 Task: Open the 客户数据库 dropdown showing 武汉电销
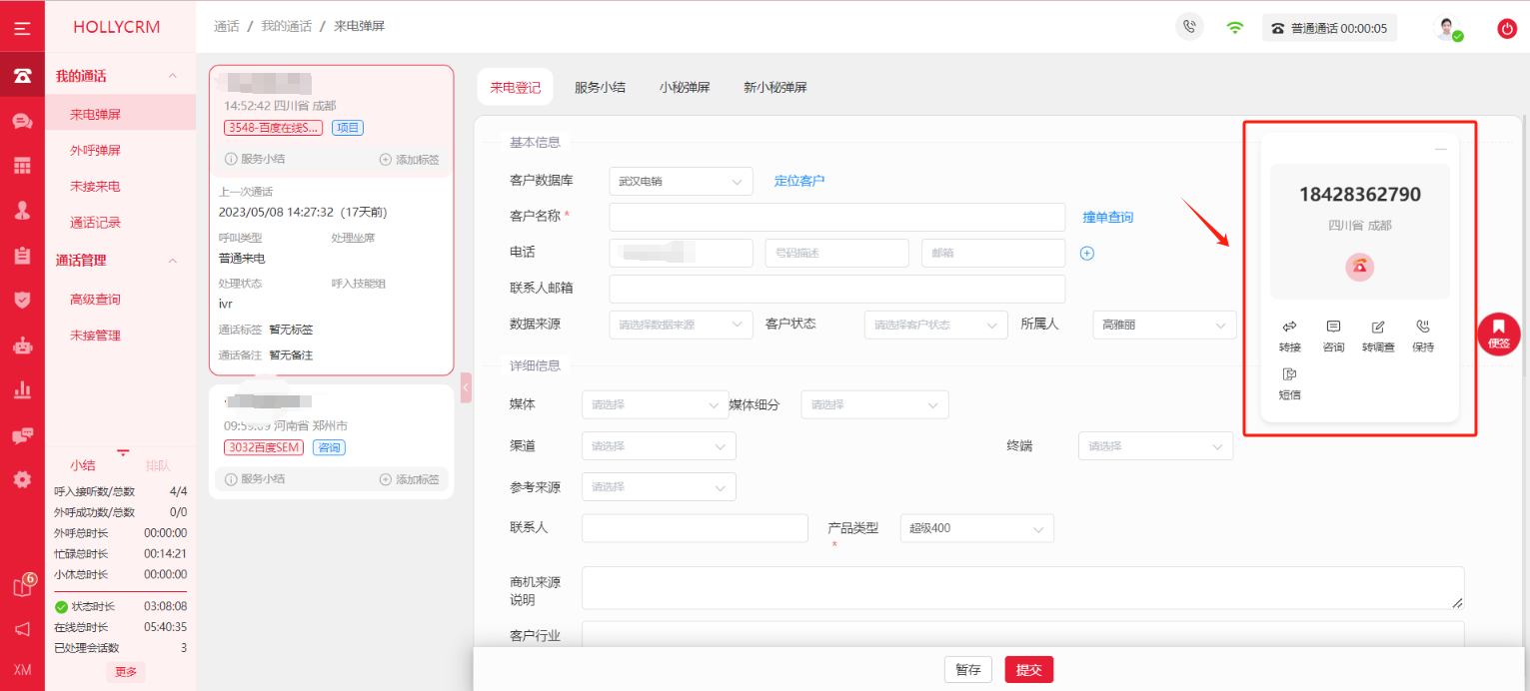click(x=681, y=182)
